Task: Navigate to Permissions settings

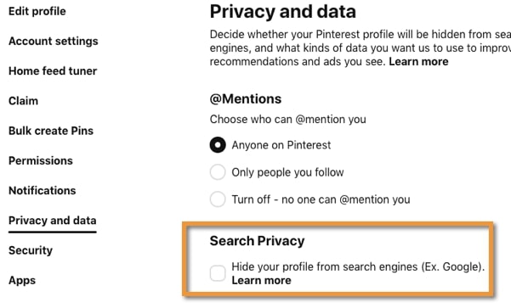Action: (x=41, y=160)
